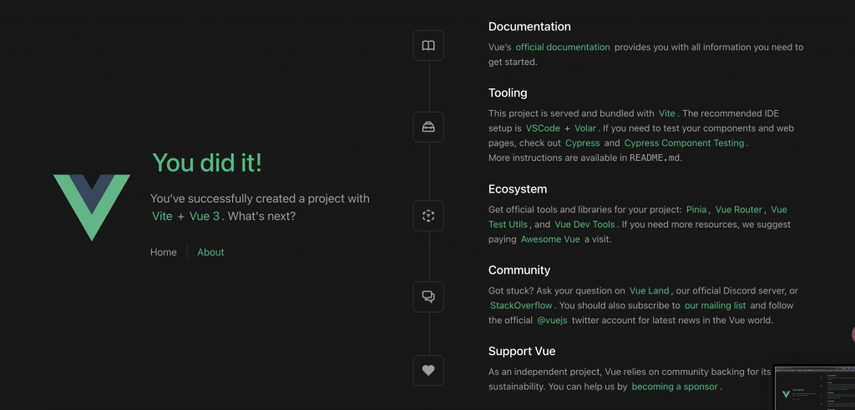855x410 pixels.
Task: Go to the Home nav item
Action: pyautogui.click(x=164, y=252)
